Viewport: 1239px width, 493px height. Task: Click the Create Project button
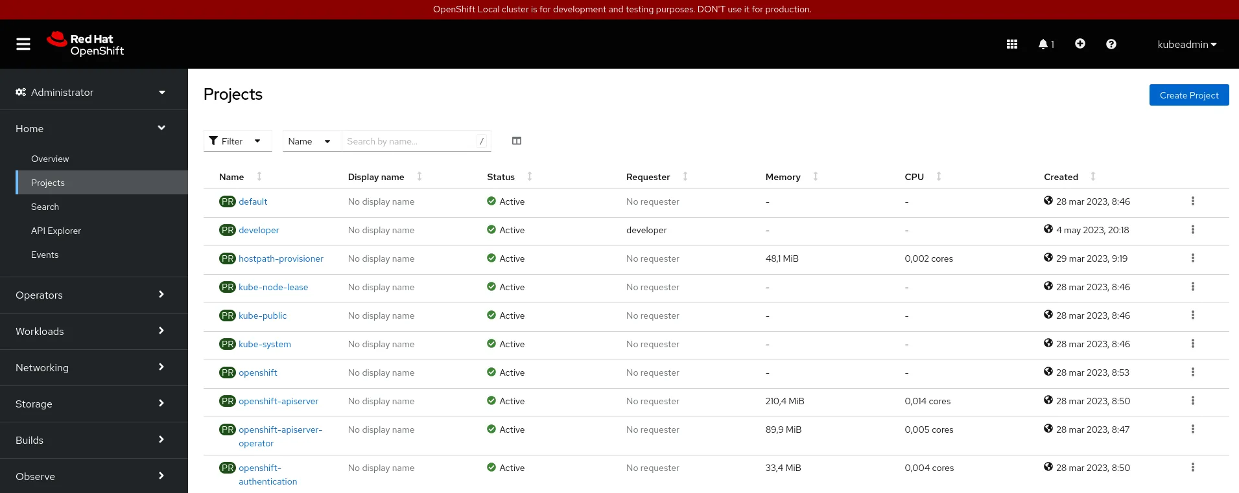point(1188,95)
